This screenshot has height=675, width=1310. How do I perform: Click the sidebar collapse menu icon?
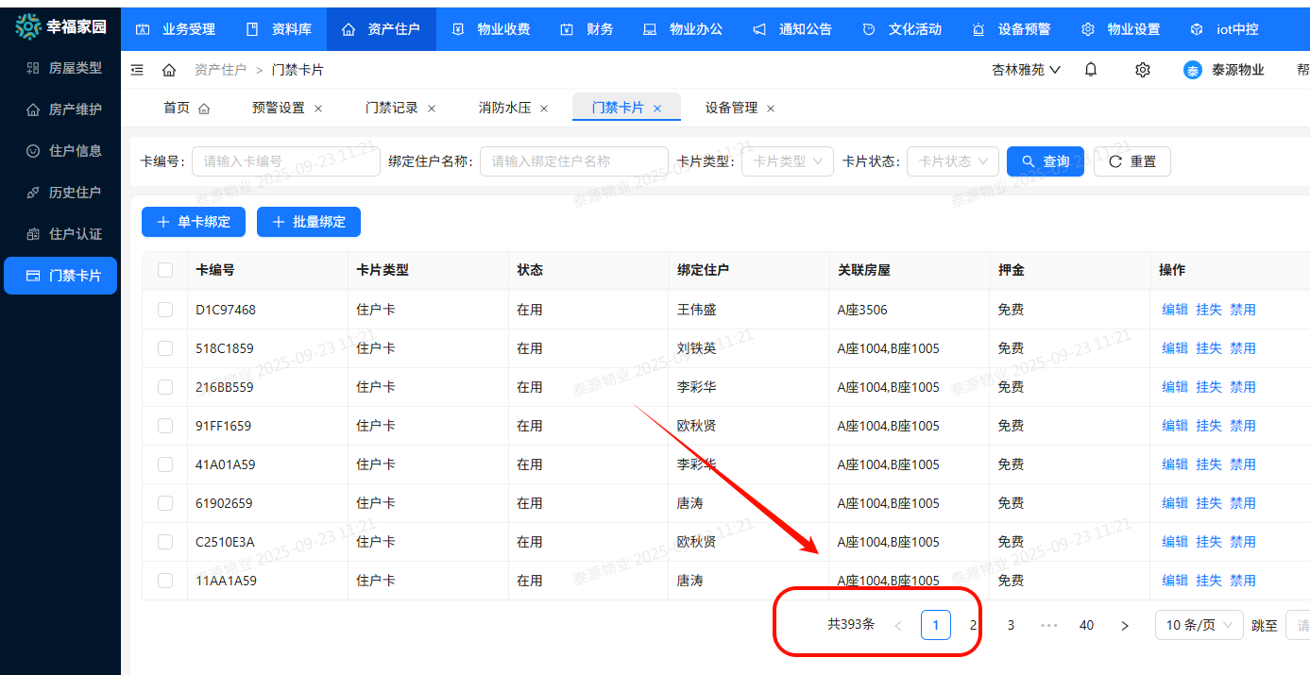138,70
